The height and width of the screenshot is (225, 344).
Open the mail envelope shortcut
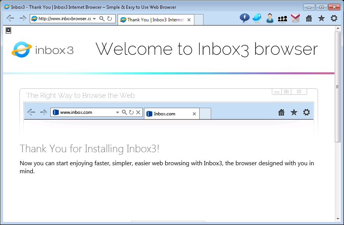(295, 18)
